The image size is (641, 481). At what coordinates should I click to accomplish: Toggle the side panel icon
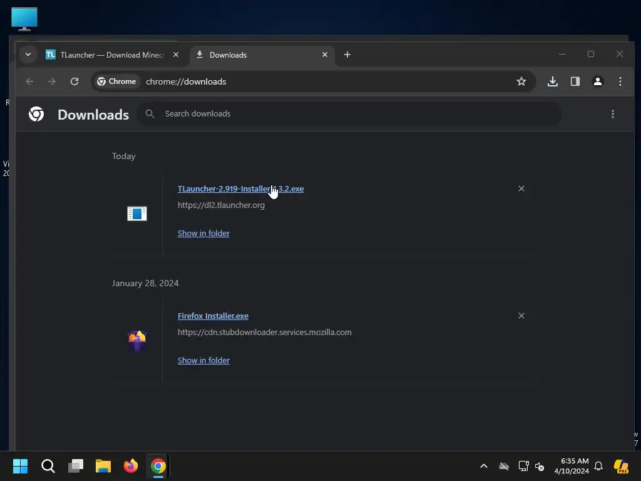(x=575, y=81)
